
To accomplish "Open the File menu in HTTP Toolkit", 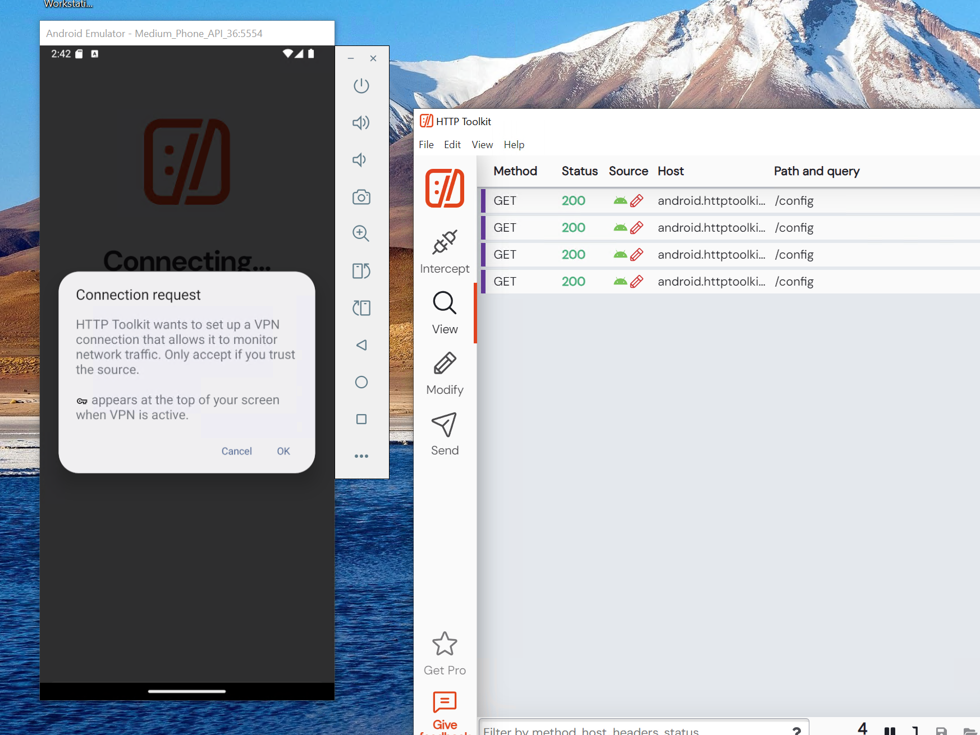I will pos(426,145).
